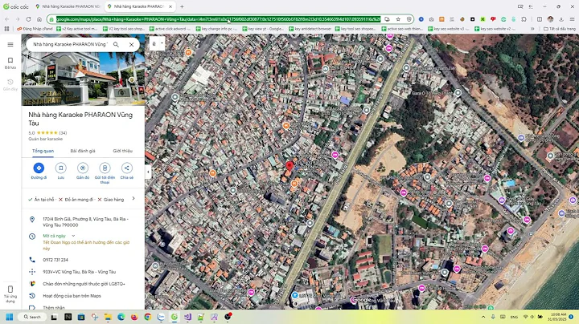
Task: Click the taskbar Search box
Action: pyautogui.click(x=32, y=317)
